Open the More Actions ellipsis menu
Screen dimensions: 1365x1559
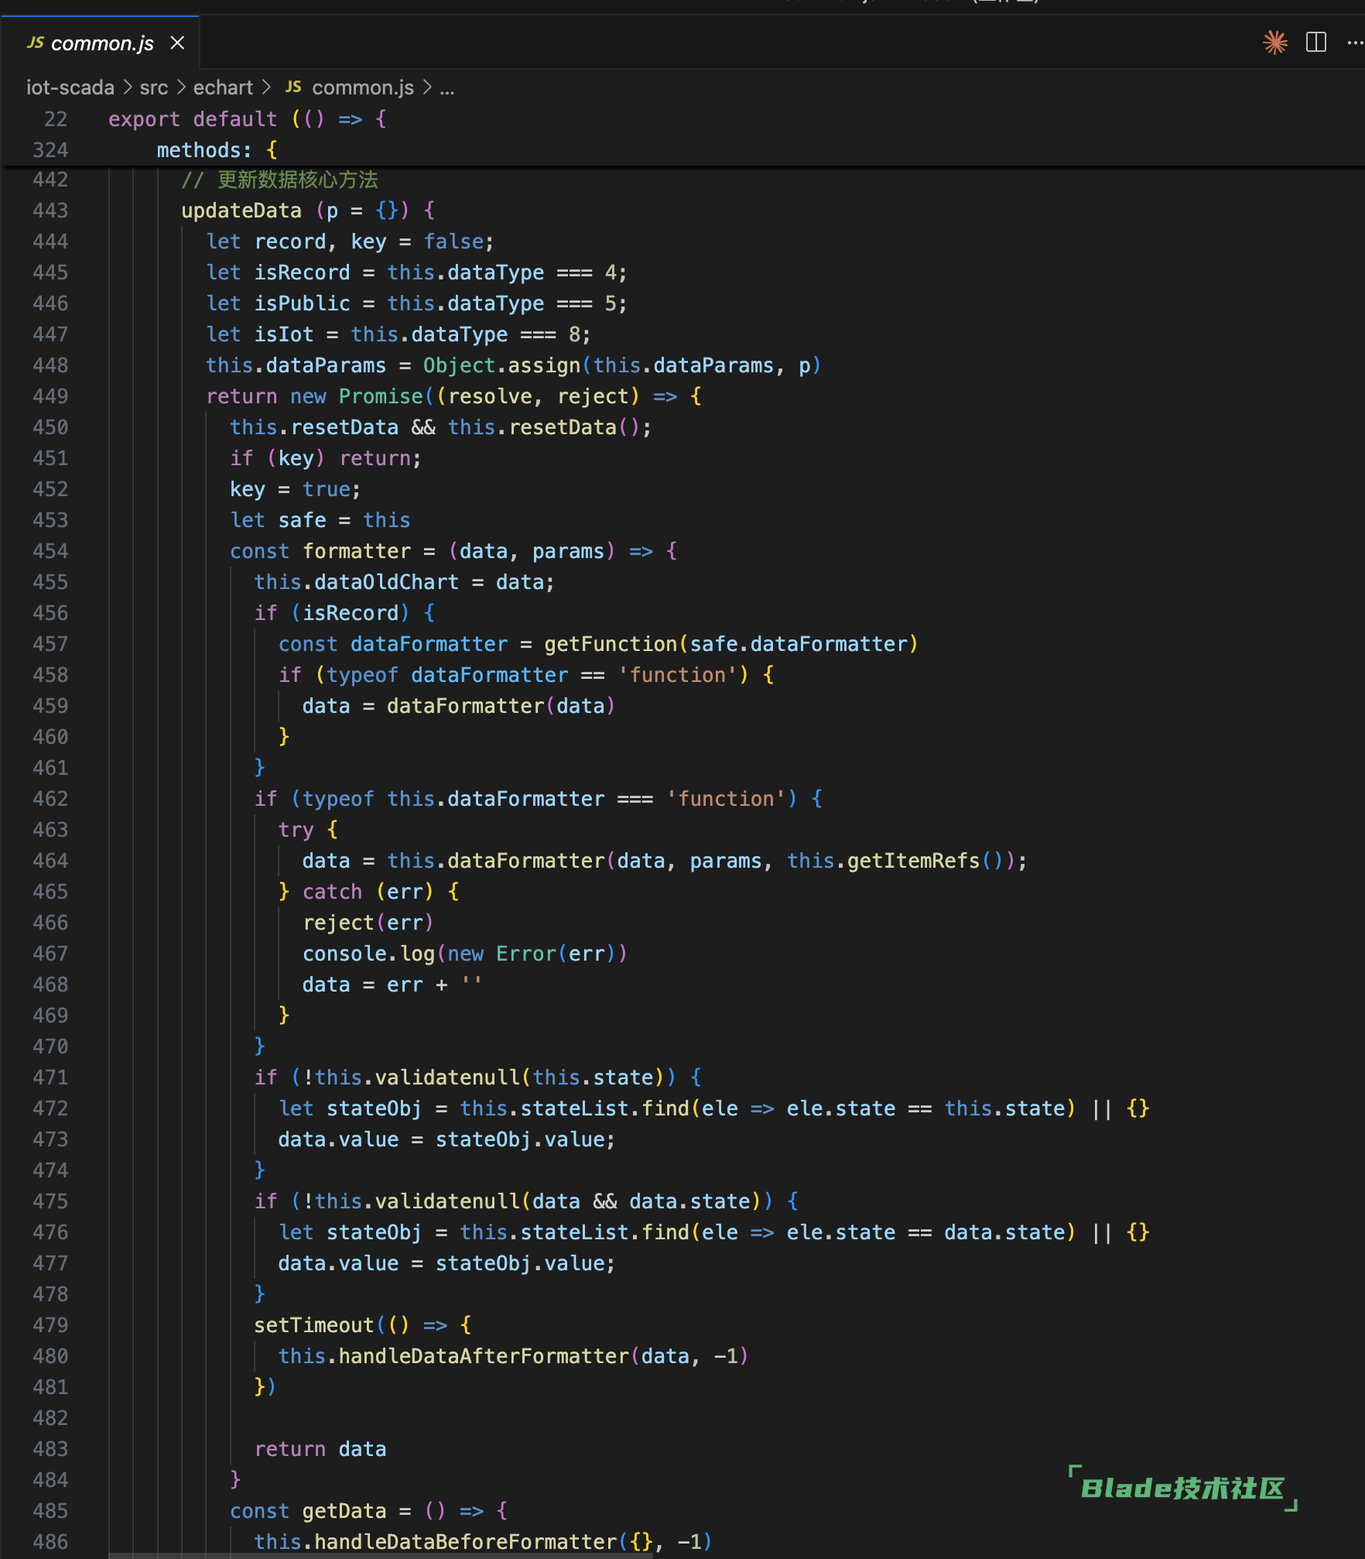click(1354, 43)
